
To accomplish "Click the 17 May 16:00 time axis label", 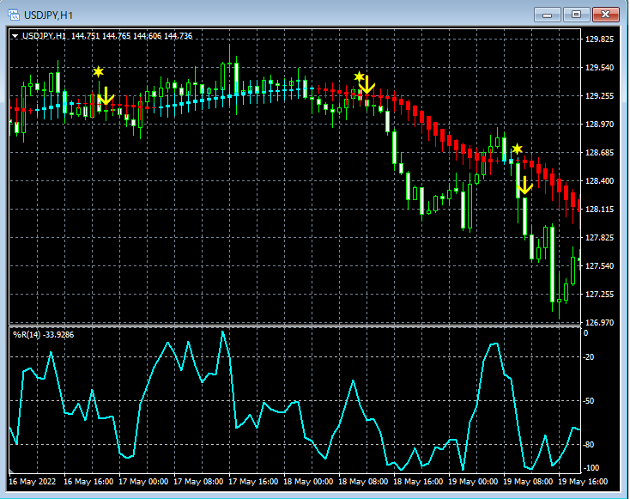I will click(253, 482).
